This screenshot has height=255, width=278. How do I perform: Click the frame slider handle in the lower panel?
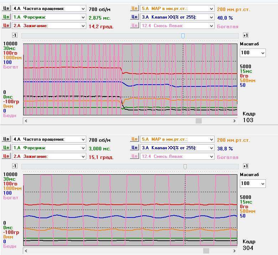(185, 166)
